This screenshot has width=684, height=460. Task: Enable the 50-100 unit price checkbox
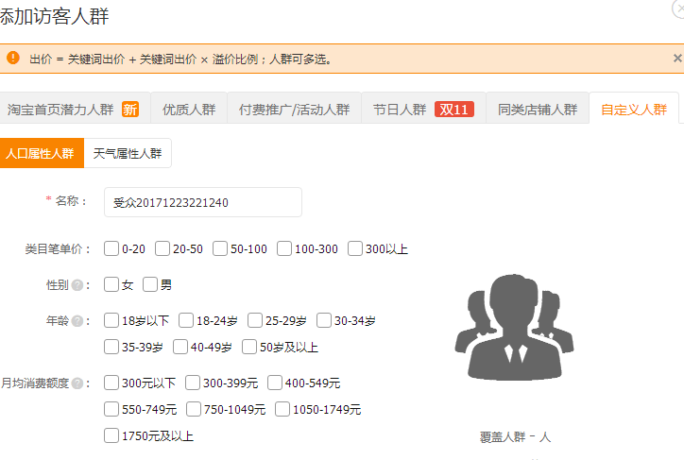coord(220,249)
